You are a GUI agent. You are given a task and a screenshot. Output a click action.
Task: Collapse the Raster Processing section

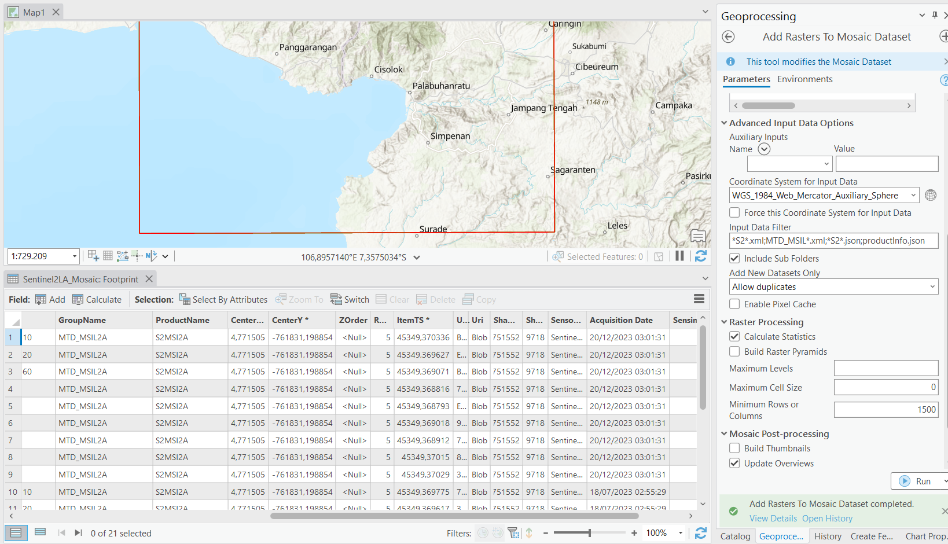[x=724, y=322]
